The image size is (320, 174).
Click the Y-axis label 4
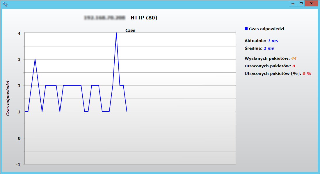tap(19, 33)
